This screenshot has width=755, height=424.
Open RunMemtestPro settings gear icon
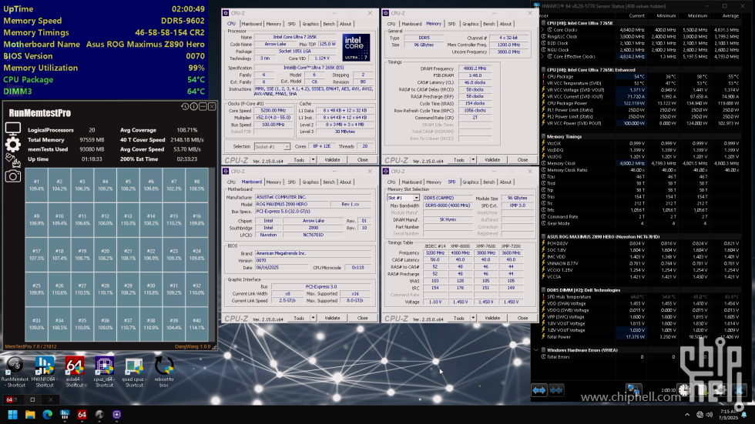(12, 144)
